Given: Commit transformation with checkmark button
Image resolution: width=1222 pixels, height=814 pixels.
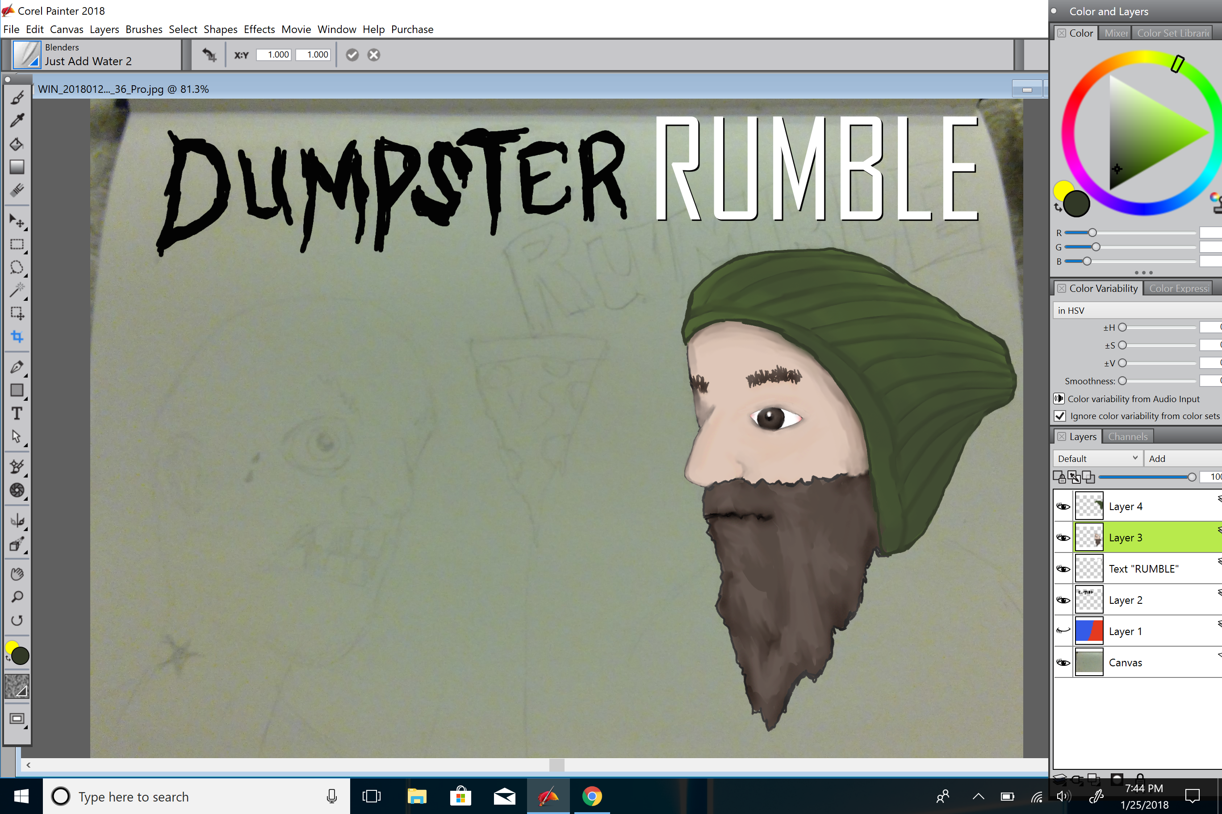Looking at the screenshot, I should pyautogui.click(x=352, y=55).
